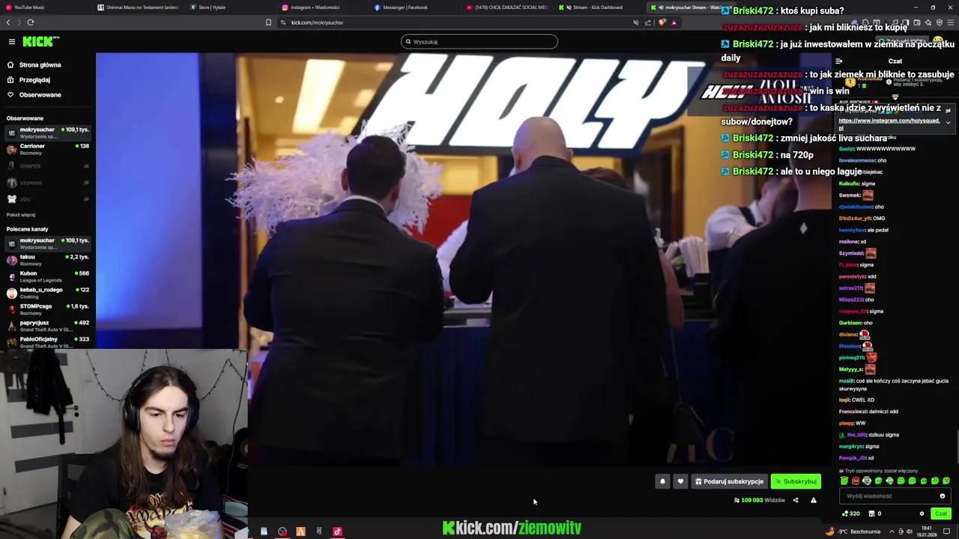Click Podaruj subskrypcje button

[729, 481]
